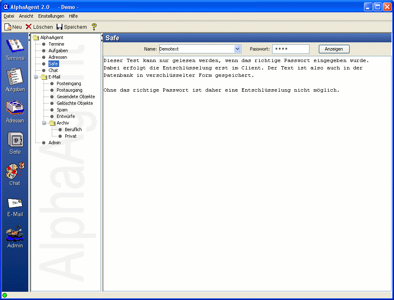Image resolution: width=394 pixels, height=300 pixels.
Task: Click Neu in the toolbar
Action: pos(13,27)
